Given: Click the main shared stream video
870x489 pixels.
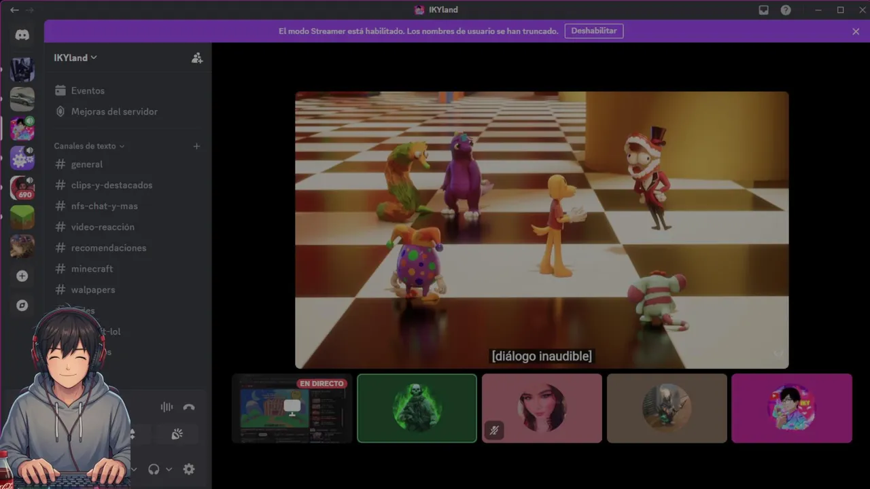Looking at the screenshot, I should (542, 230).
